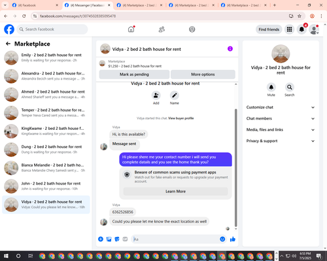The width and height of the screenshot is (327, 261).
Task: Click Chrome profile avatar in toolbar
Action: click(x=312, y=16)
